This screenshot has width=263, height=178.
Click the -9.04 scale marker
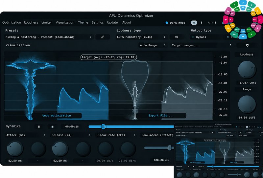pos(223,57)
